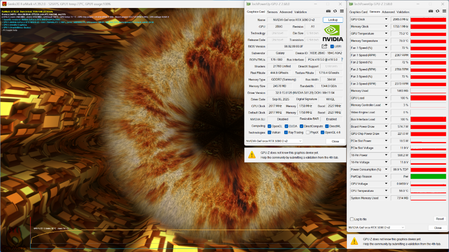This screenshot has height=252, width=449.
Task: Click the warning icon in the Sensors window notice
Action: 354,241
